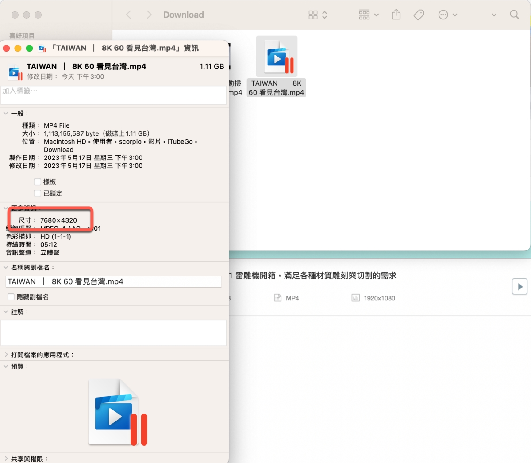Click the MP4 File kind value

coord(57,125)
